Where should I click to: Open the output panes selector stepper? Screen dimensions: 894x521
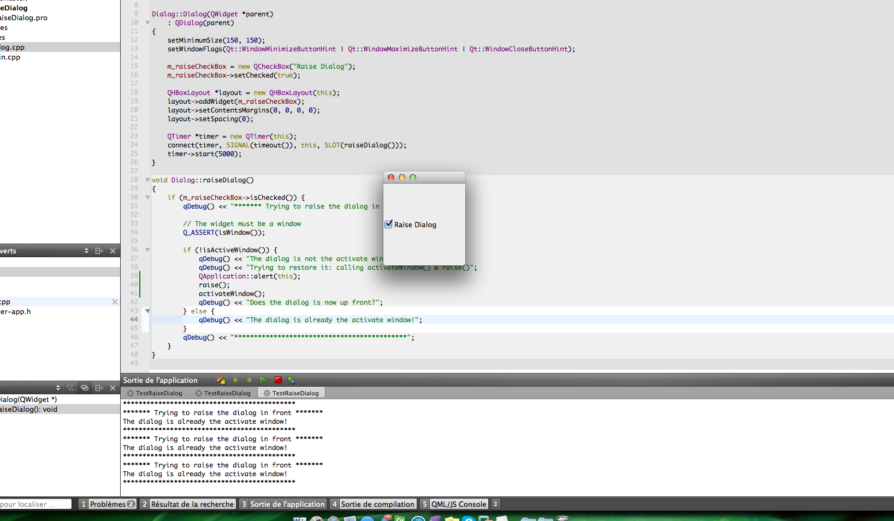[495, 504]
